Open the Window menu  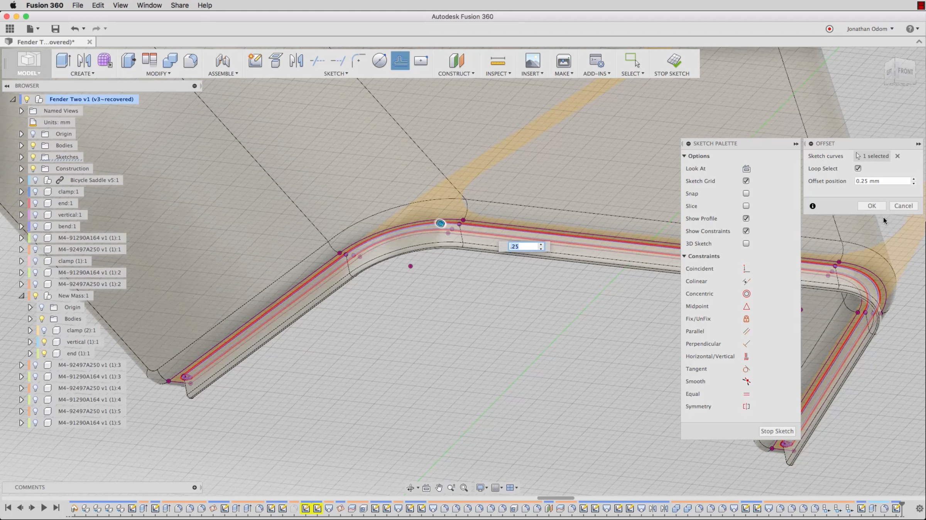click(x=149, y=5)
